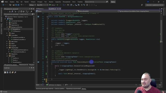Click the search magnifier in Solution Explorer search

coord(33,14)
